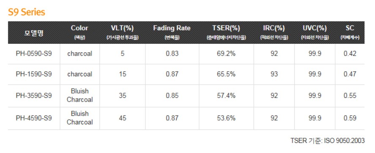Click the 65.5% TSER value
This screenshot has height=153, width=375.
point(226,74)
